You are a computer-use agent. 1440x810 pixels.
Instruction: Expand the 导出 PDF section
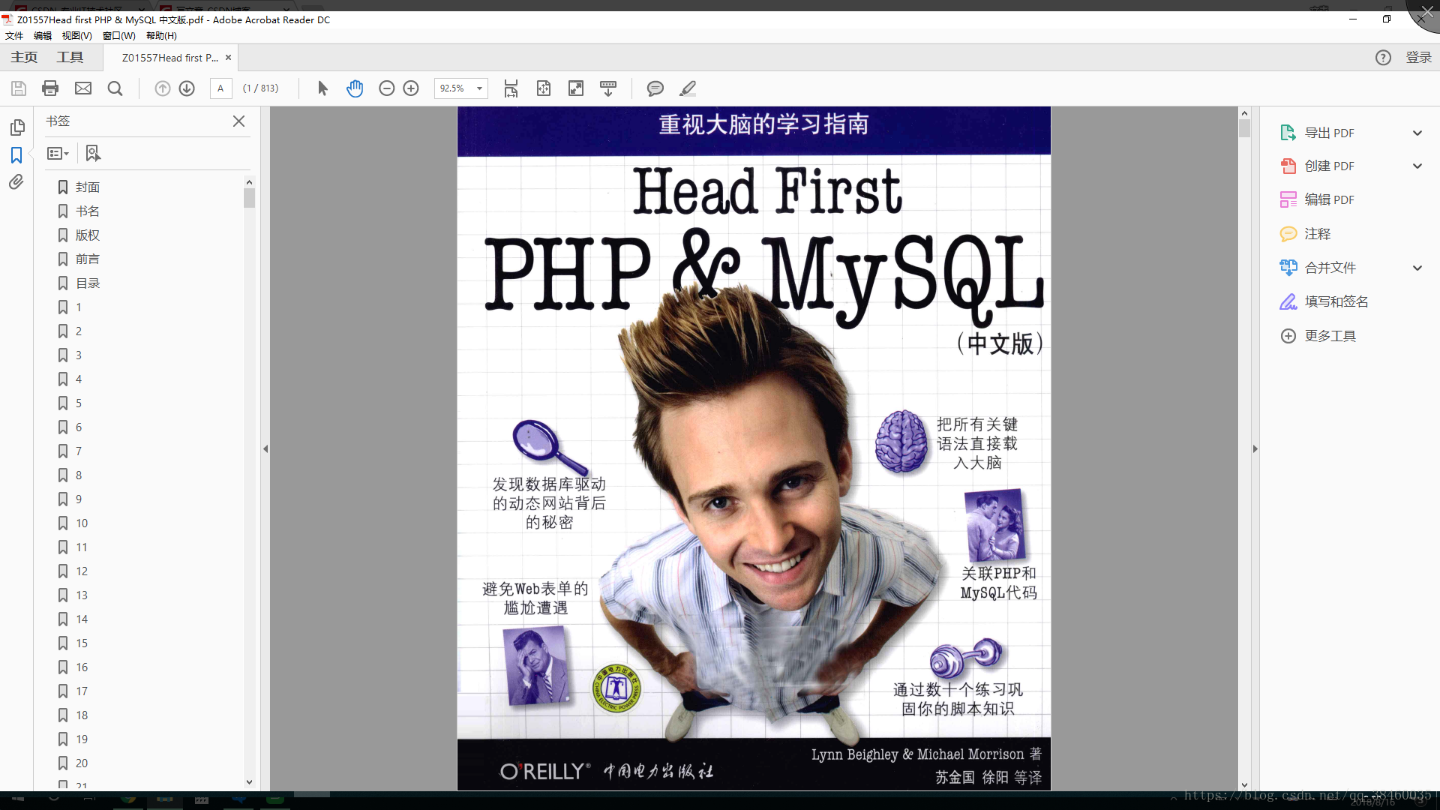click(1417, 133)
